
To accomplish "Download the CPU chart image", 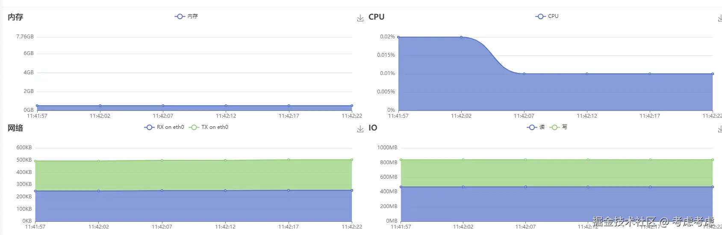I will (x=719, y=18).
